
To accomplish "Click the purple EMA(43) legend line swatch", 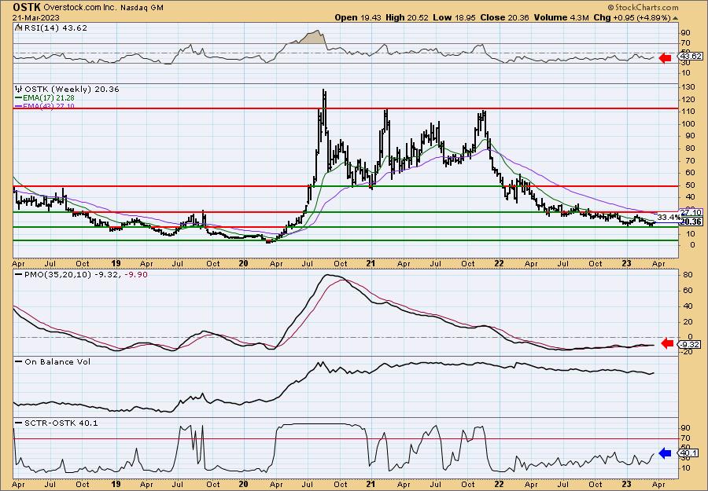I will 19,106.
